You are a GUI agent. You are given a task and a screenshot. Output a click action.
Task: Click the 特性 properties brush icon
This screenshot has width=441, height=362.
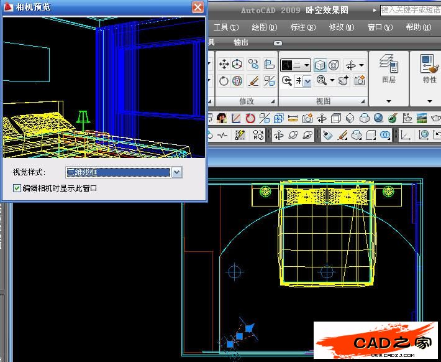pyautogui.click(x=429, y=64)
